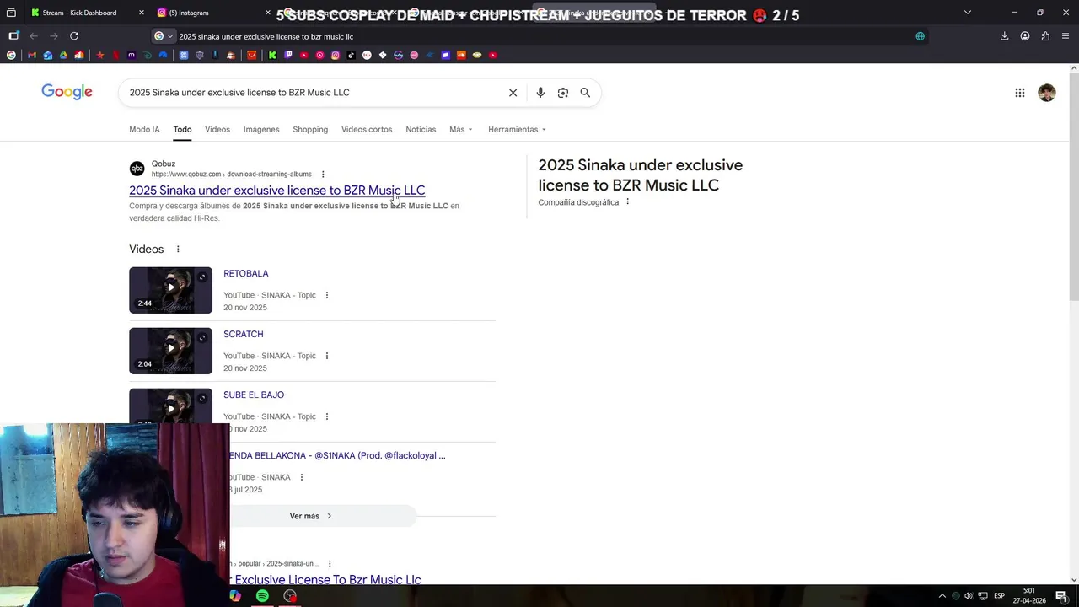Open the SUBE EL BAJO video link

254,395
